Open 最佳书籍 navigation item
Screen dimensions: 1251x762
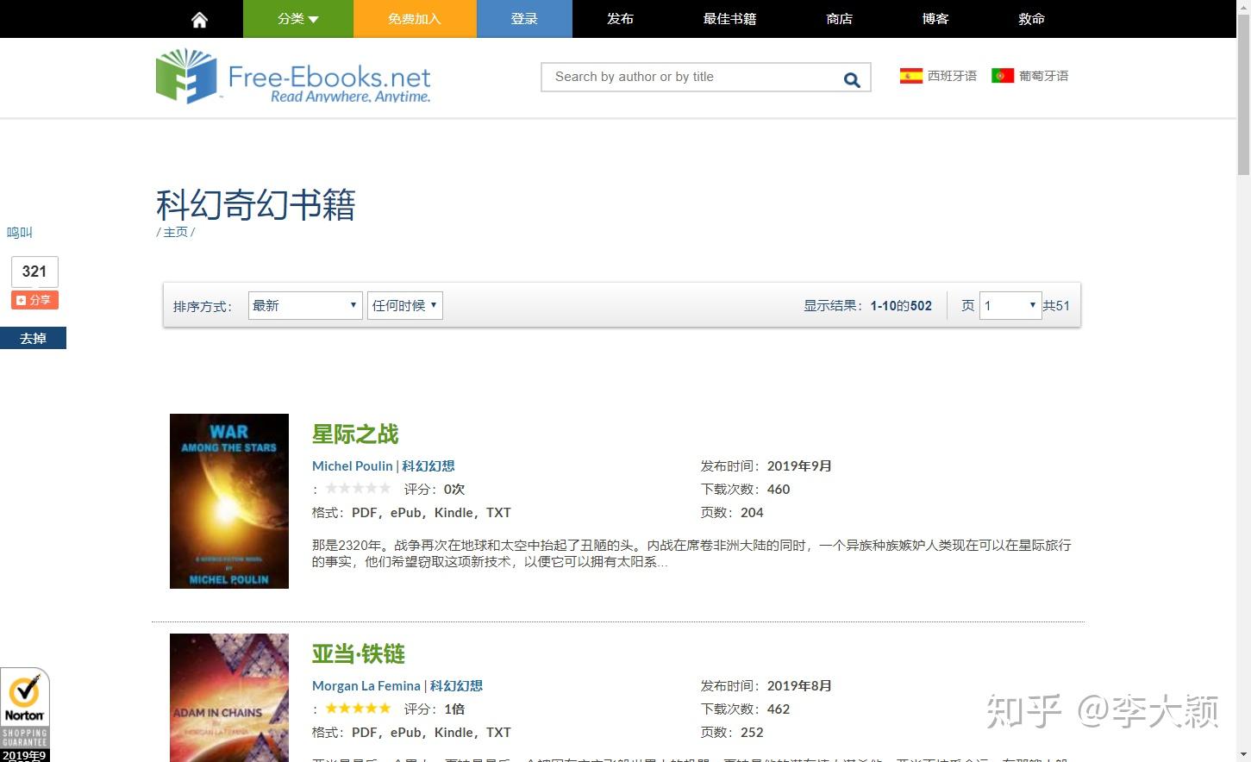[x=729, y=19]
